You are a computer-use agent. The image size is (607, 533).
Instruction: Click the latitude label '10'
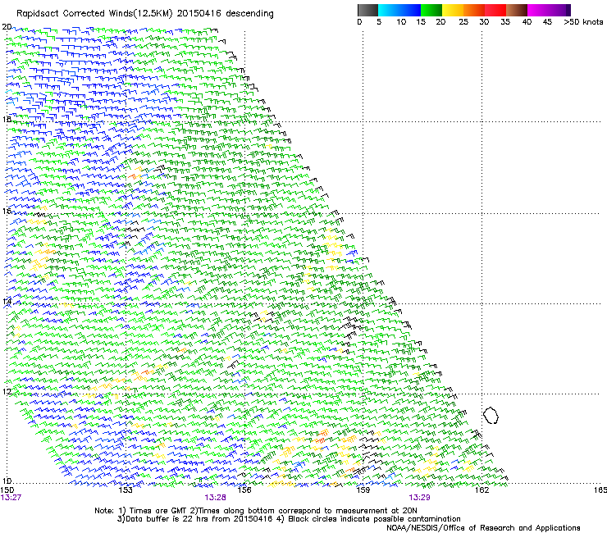click(7, 481)
